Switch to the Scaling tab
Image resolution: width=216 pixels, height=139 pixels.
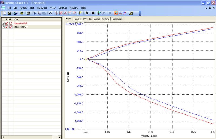pyautogui.click(x=106, y=19)
